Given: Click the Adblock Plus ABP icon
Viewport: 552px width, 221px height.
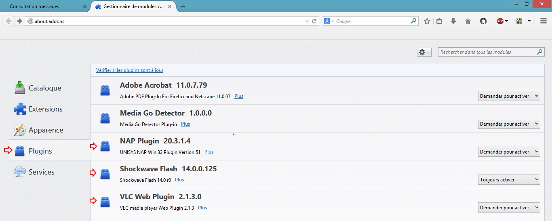Looking at the screenshot, I should [x=500, y=21].
